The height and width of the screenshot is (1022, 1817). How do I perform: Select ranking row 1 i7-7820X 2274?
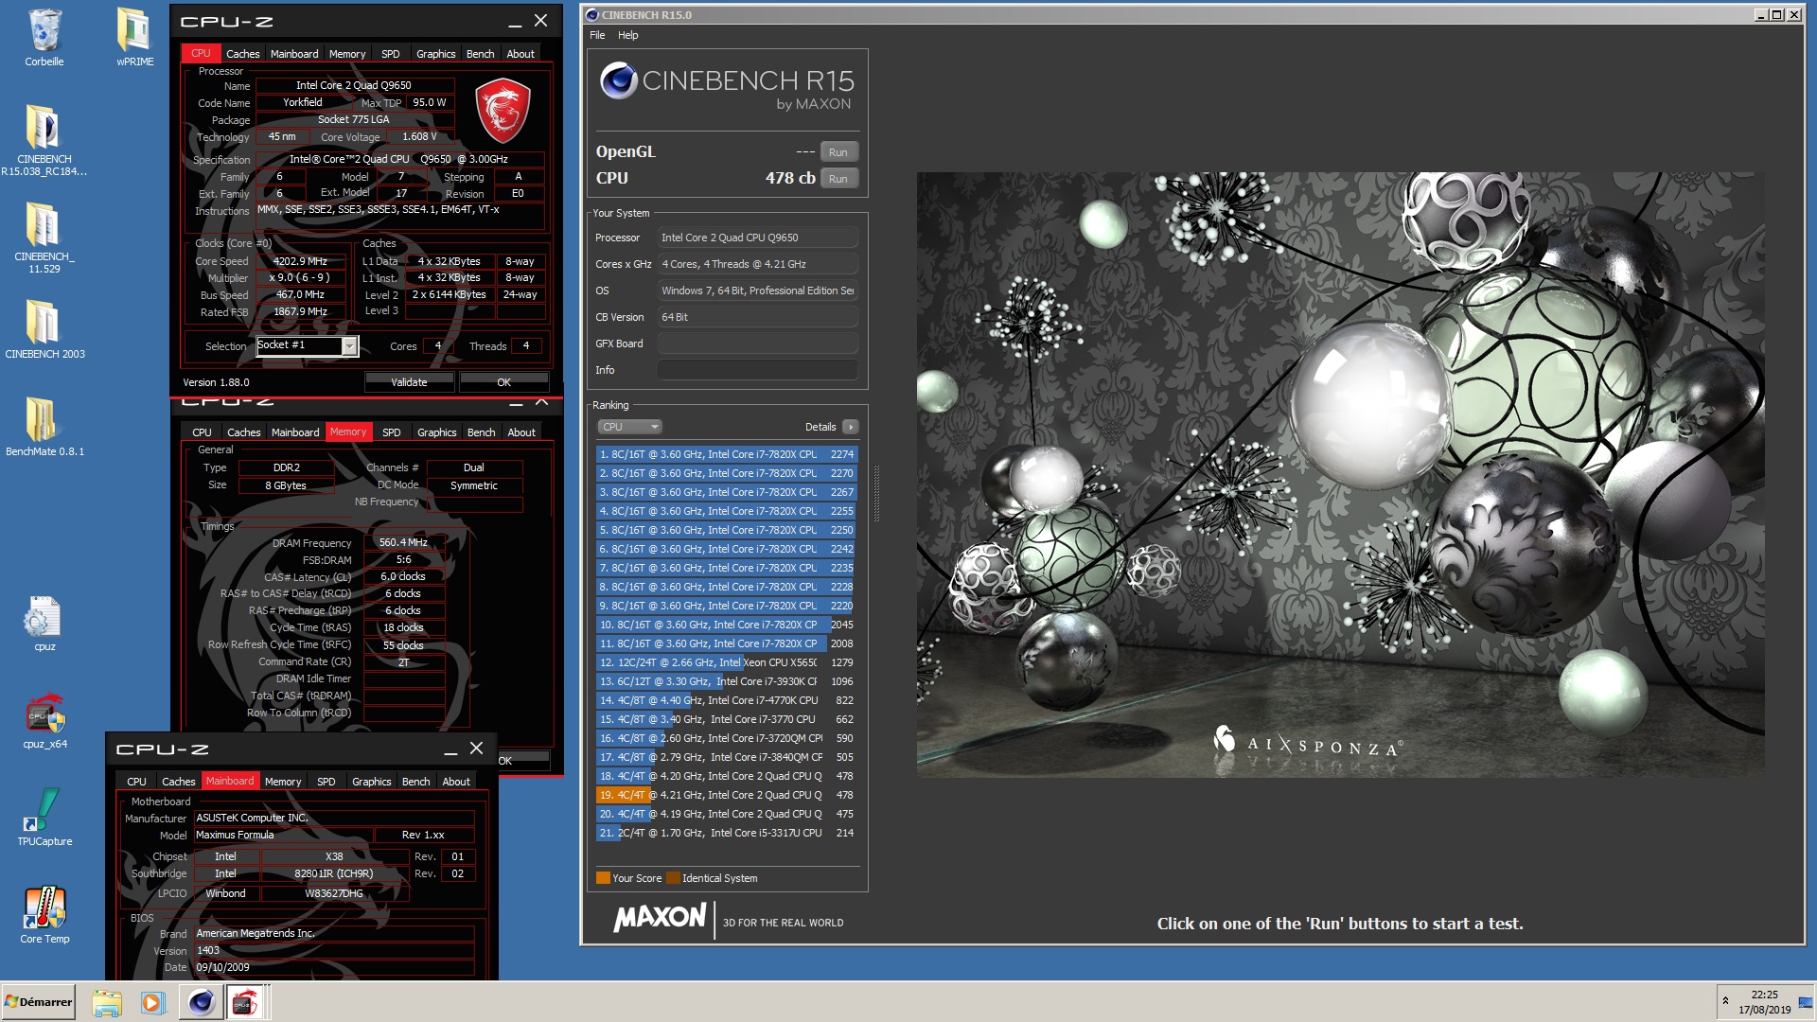point(726,454)
